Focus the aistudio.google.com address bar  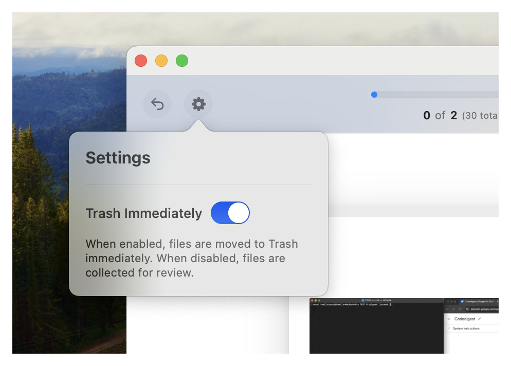484,309
